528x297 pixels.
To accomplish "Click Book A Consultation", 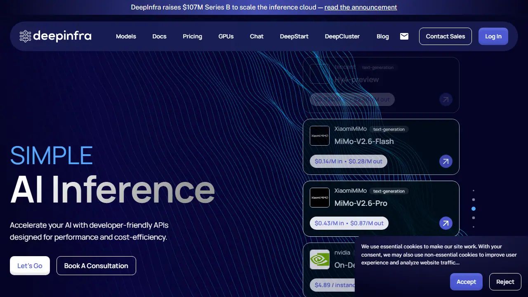I will point(96,266).
